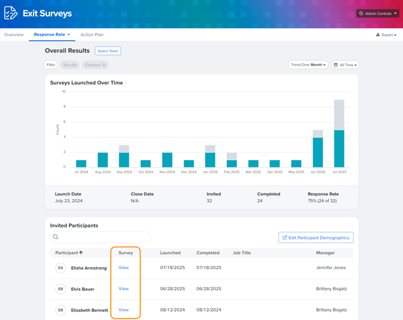Click the Export download icon
This screenshot has height=320, width=403.
[378, 35]
